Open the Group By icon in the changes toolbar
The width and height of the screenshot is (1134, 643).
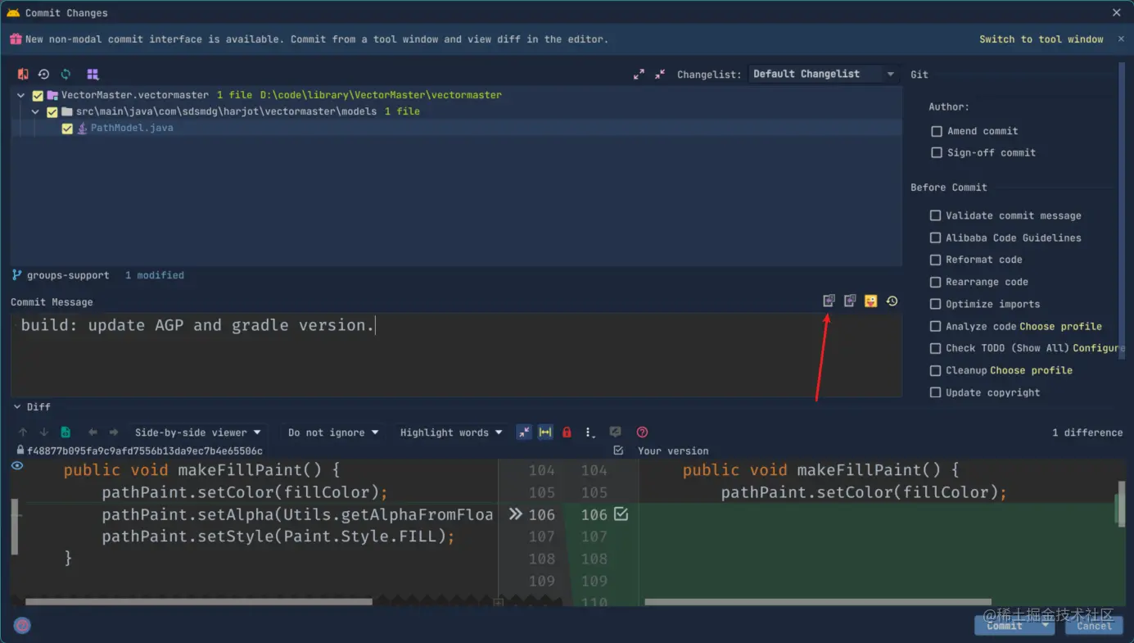[x=93, y=74]
